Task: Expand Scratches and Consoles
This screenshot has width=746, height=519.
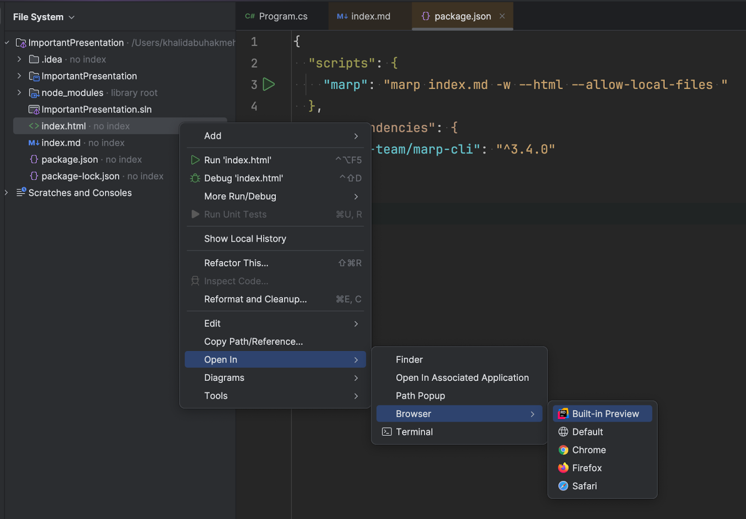Action: [6, 192]
